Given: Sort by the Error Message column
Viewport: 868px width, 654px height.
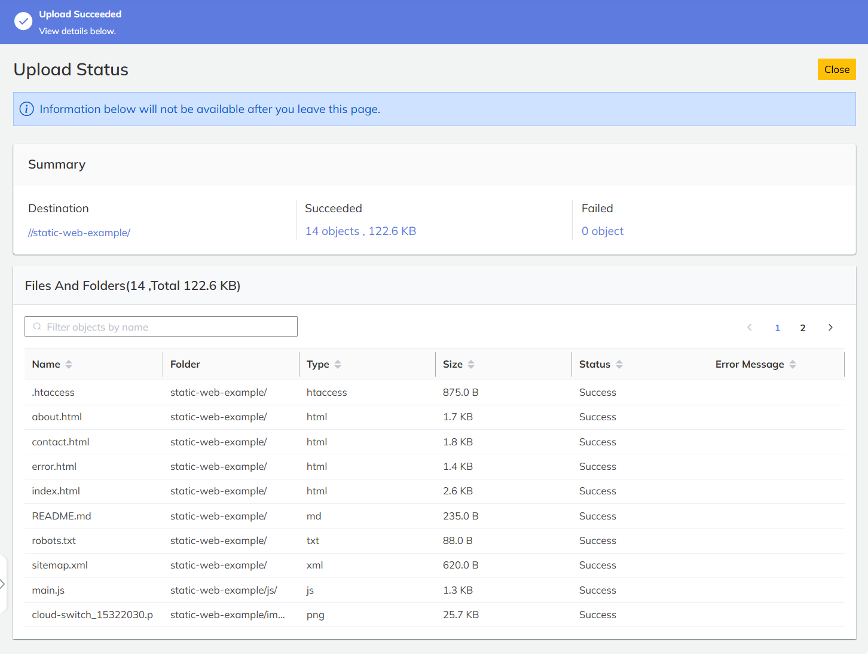Looking at the screenshot, I should (793, 363).
